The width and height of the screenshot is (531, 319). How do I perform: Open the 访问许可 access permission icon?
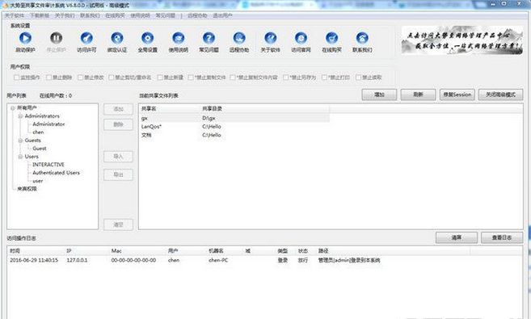pyautogui.click(x=86, y=38)
